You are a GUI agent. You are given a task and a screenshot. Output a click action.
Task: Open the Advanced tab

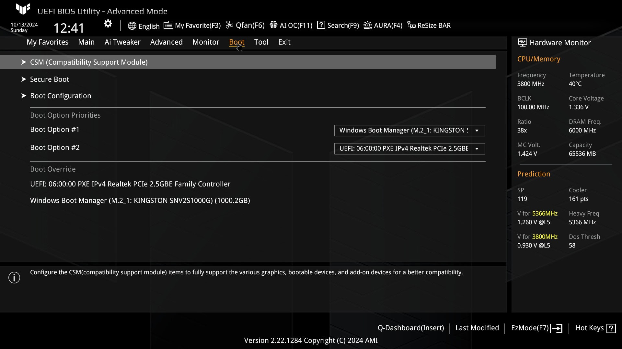(166, 42)
